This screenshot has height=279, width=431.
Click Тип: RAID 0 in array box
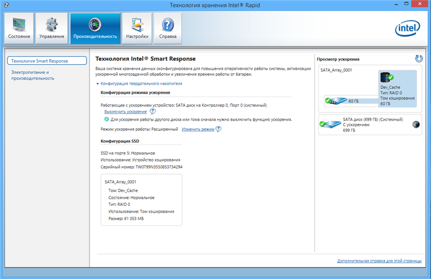pos(119,205)
